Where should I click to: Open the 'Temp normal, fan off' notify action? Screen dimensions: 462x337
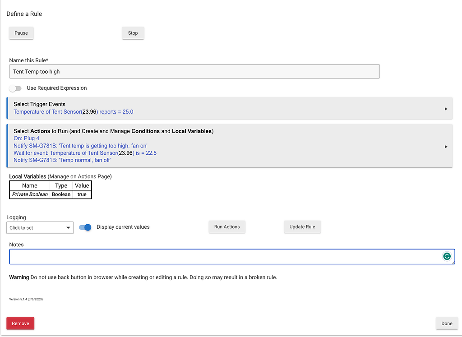[x=62, y=160]
